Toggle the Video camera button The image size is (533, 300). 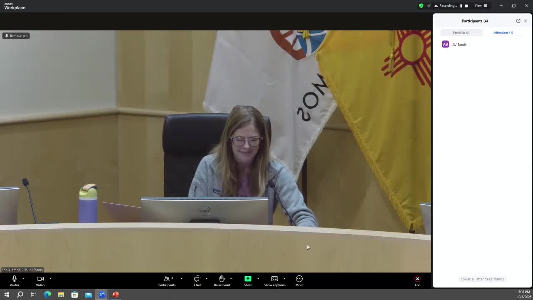40,281
